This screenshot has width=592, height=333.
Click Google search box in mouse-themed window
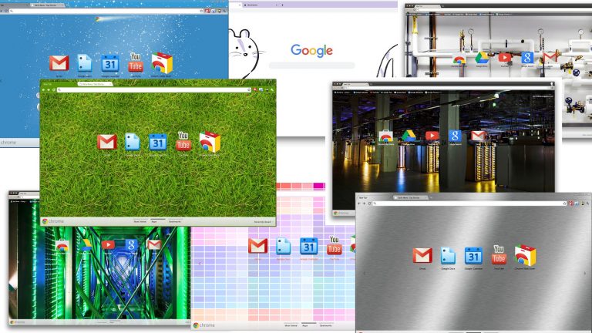point(311,66)
